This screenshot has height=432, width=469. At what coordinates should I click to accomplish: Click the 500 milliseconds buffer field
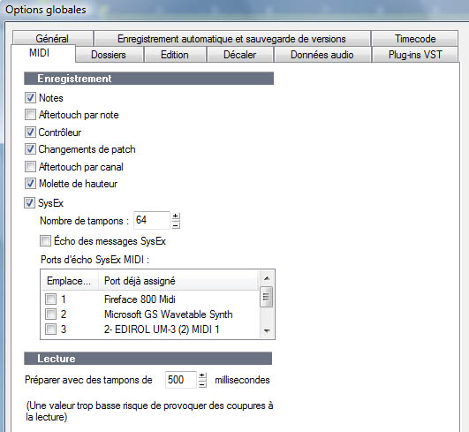tap(181, 380)
